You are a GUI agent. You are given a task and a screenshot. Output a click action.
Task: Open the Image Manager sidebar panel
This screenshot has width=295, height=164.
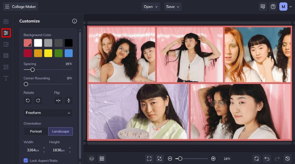tap(6, 22)
